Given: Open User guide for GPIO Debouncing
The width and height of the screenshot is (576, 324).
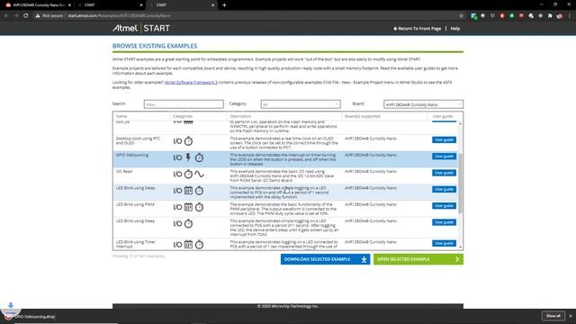Looking at the screenshot, I should tap(444, 156).
